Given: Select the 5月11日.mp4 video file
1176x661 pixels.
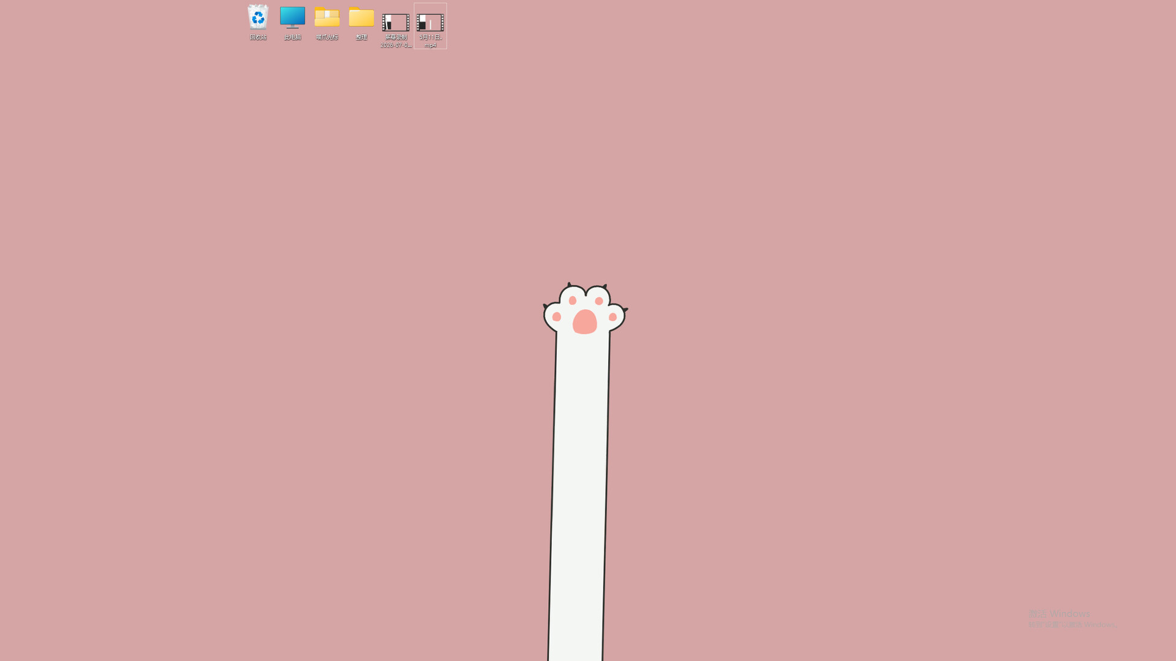Looking at the screenshot, I should coord(430,26).
